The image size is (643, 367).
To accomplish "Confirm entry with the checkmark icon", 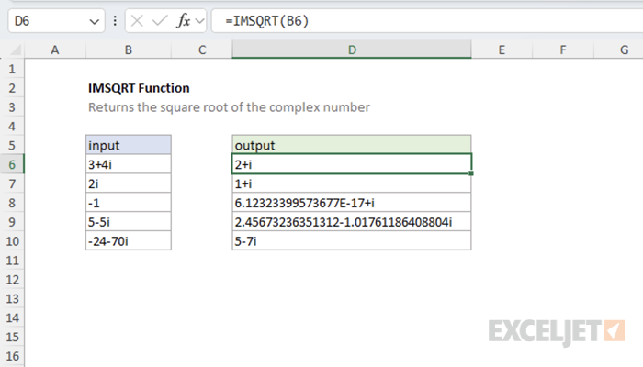I will tap(160, 21).
